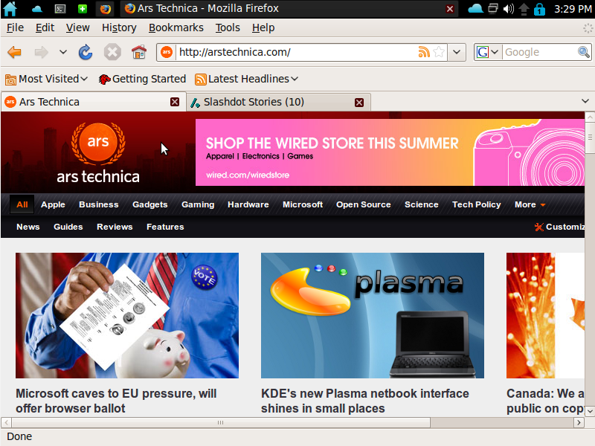
Task: Close the Ars Technica tab
Action: pyautogui.click(x=175, y=102)
